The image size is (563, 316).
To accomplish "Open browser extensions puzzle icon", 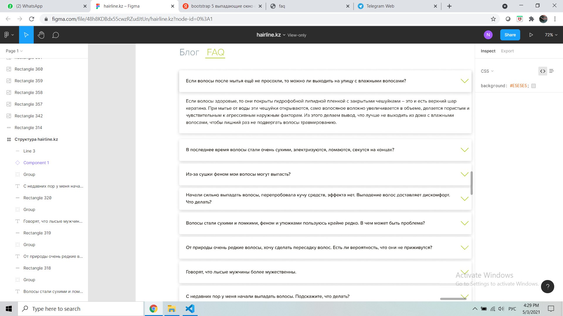I will [x=531, y=19].
